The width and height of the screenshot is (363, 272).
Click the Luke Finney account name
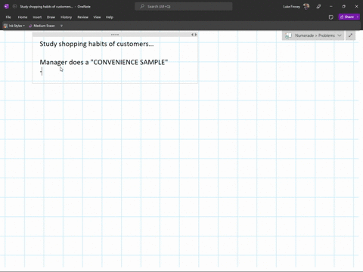[291, 7]
